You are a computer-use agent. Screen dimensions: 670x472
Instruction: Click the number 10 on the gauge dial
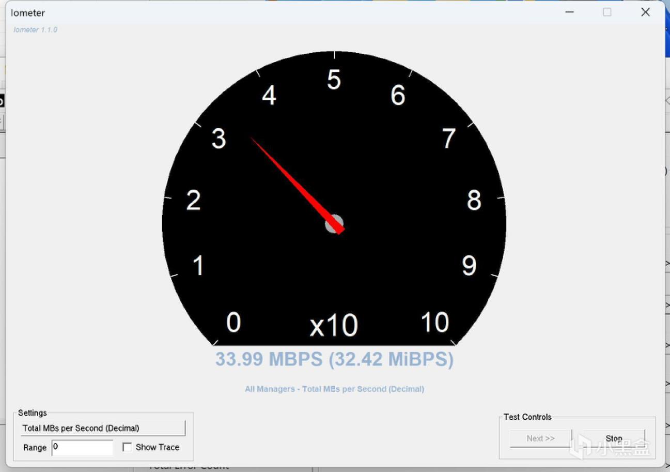click(435, 322)
